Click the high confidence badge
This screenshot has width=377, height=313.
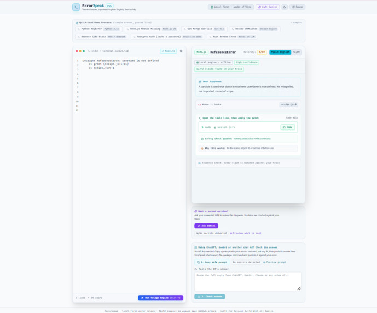[x=246, y=62]
